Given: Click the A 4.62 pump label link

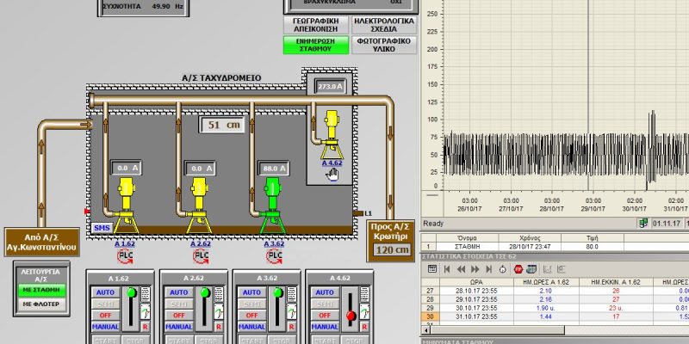Looking at the screenshot, I should (332, 161).
